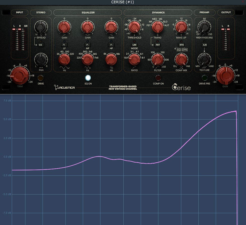246x225 pixels.
Task: Click the THRESHOLD knob
Action: pyautogui.click(x=134, y=27)
